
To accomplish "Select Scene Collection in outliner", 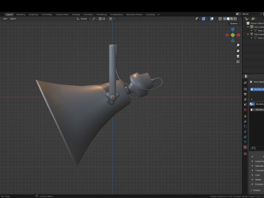I will click(x=257, y=23).
